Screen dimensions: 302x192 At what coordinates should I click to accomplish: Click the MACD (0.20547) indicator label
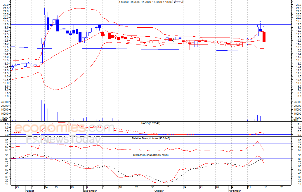tap(151, 123)
